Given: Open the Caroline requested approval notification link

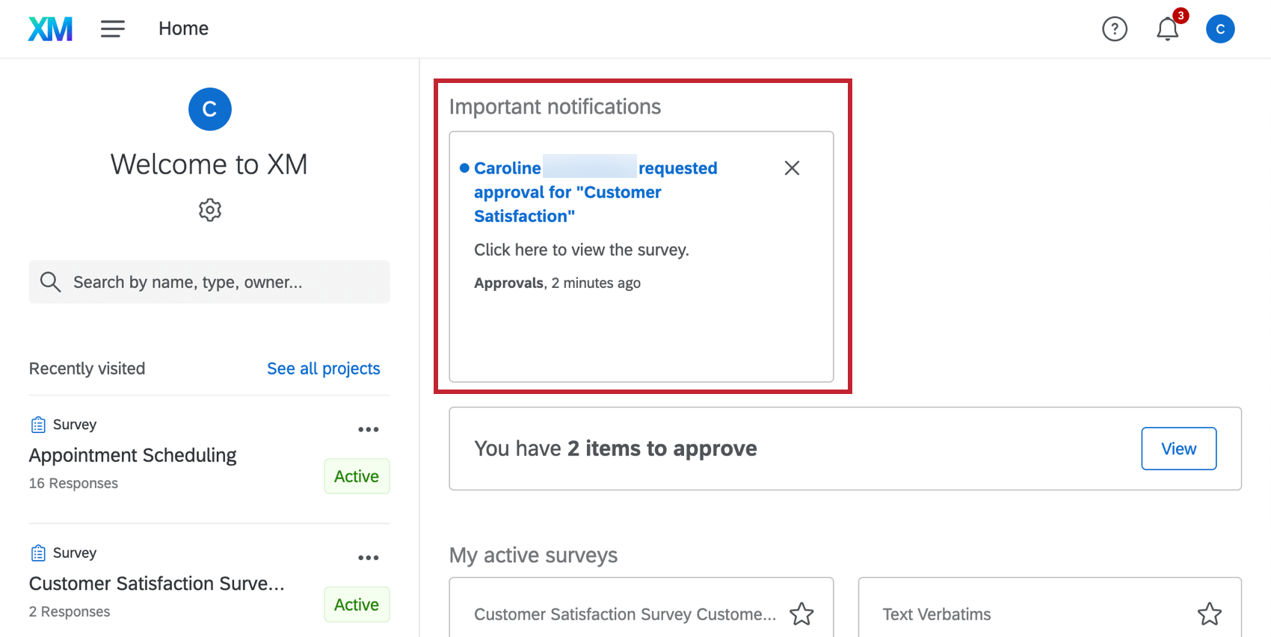Looking at the screenshot, I should 567,192.
